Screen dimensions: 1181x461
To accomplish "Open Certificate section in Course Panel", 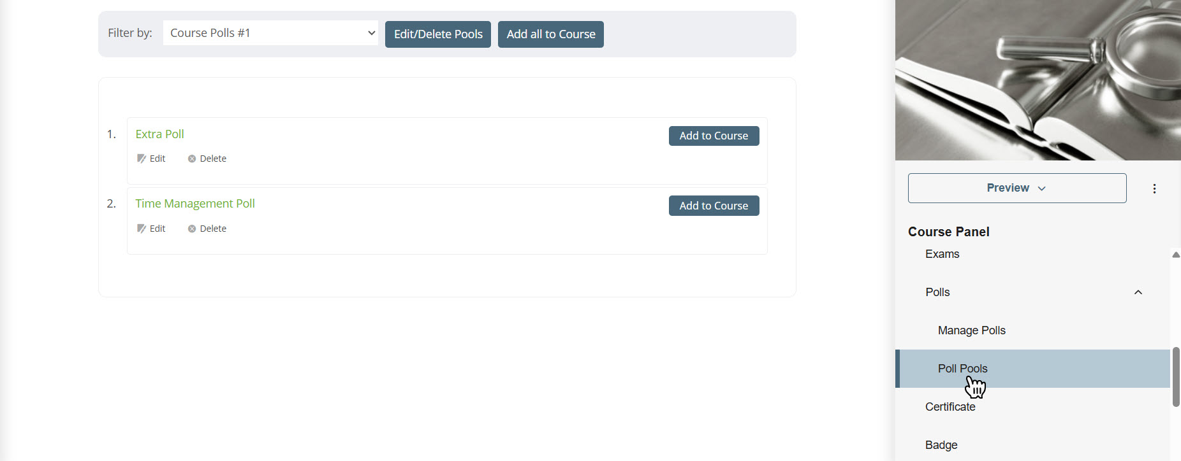I will (950, 407).
